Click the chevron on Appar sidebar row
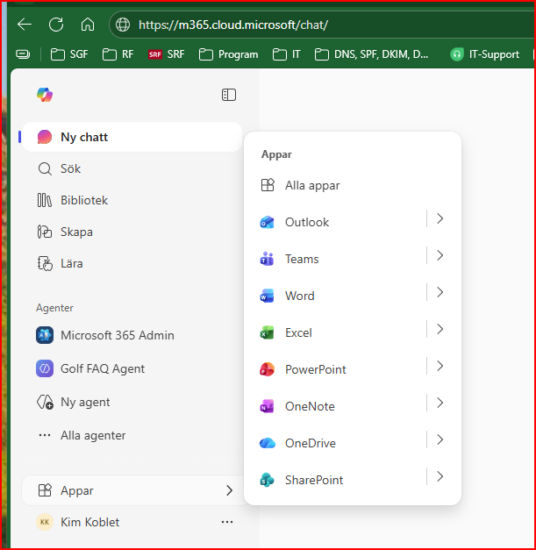 click(230, 490)
